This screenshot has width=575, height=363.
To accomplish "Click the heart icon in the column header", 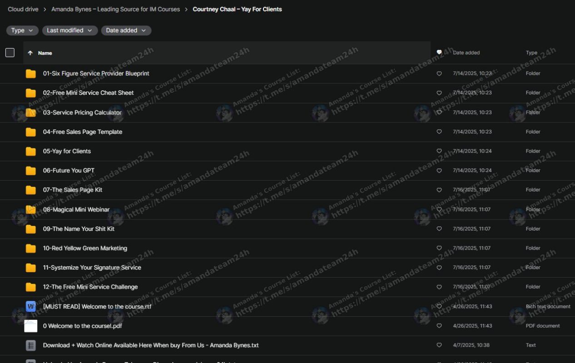I will click(439, 53).
